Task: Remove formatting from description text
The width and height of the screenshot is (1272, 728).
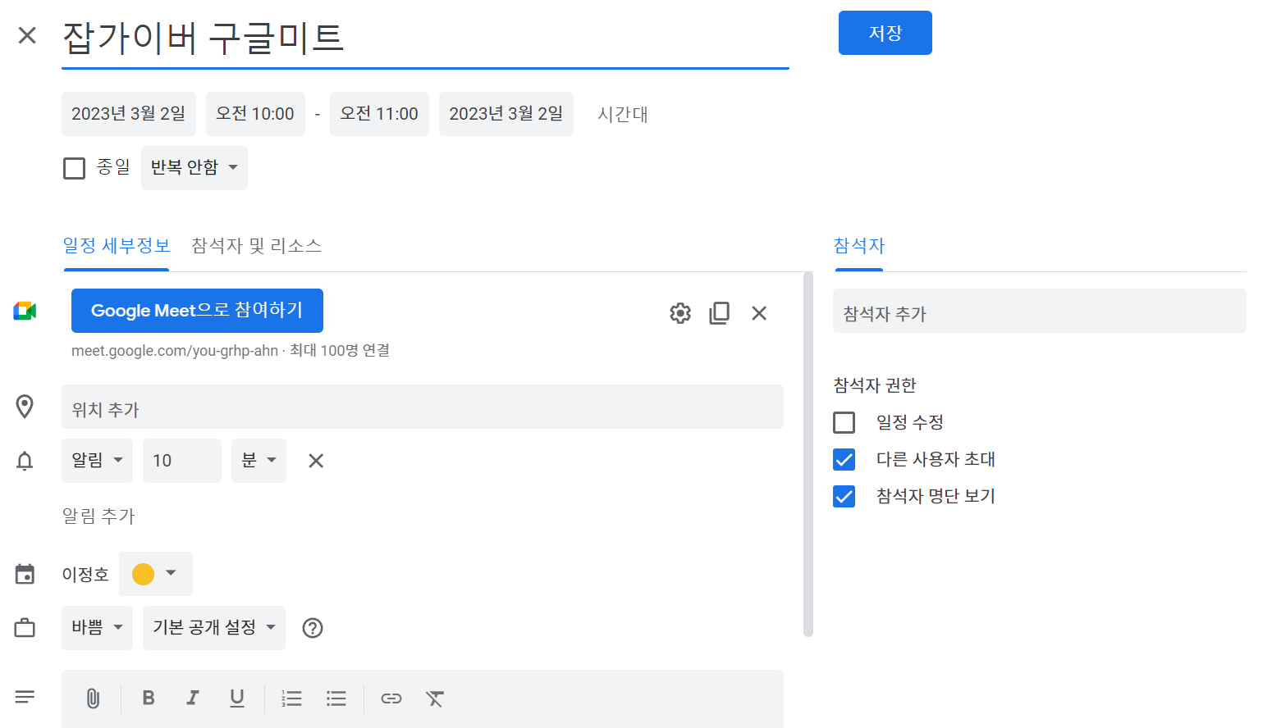Action: tap(435, 698)
